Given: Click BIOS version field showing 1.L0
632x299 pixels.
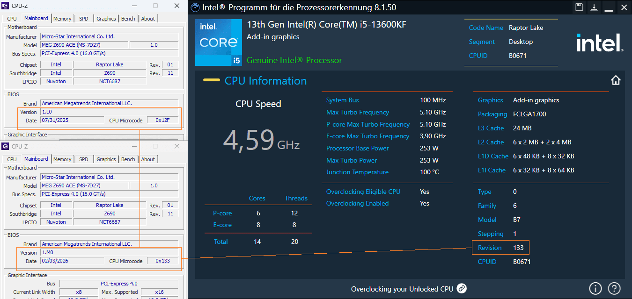Looking at the screenshot, I should point(109,112).
